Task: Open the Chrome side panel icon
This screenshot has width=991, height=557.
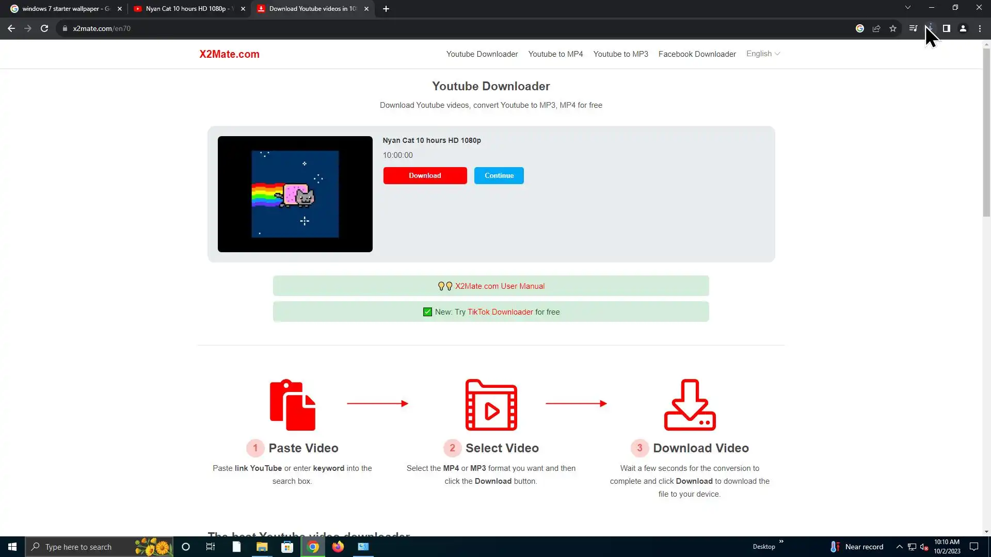Action: tap(946, 28)
